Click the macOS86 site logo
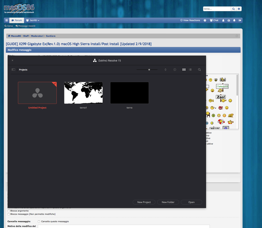 19,8
